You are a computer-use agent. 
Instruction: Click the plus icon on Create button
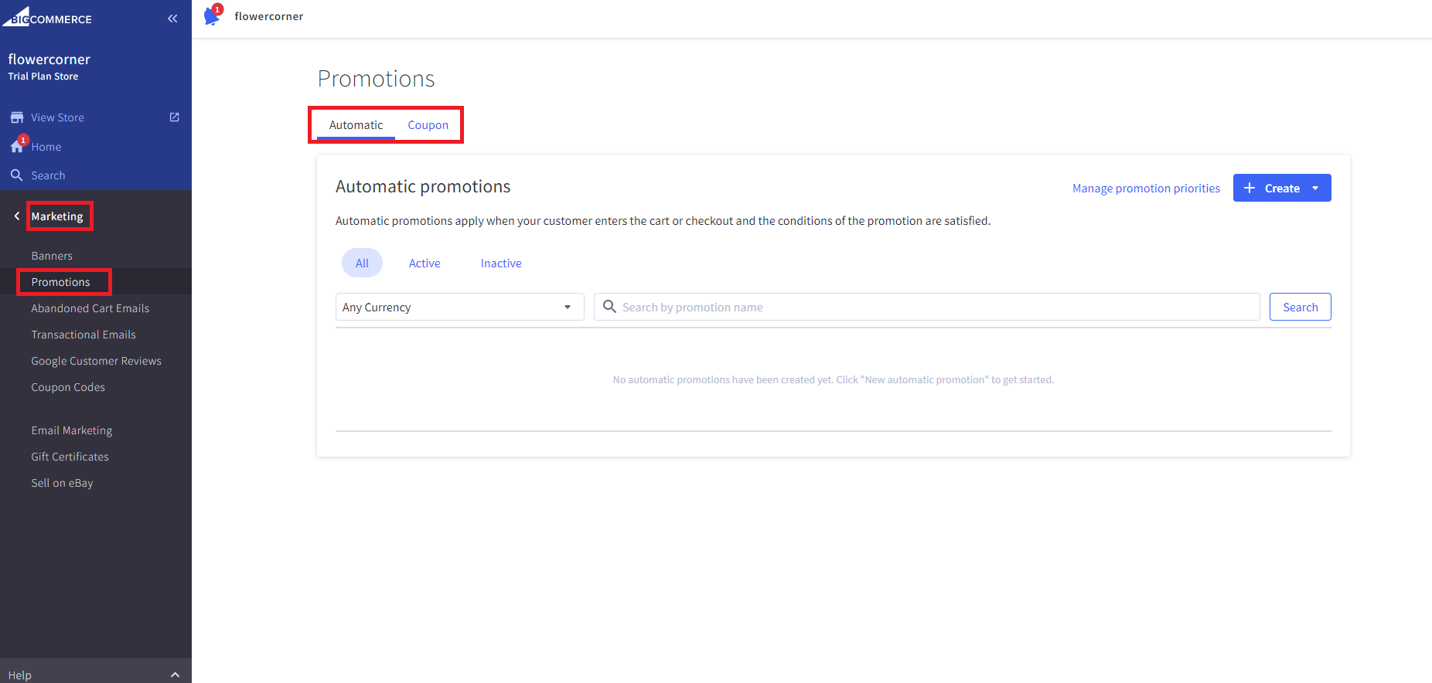(1250, 188)
